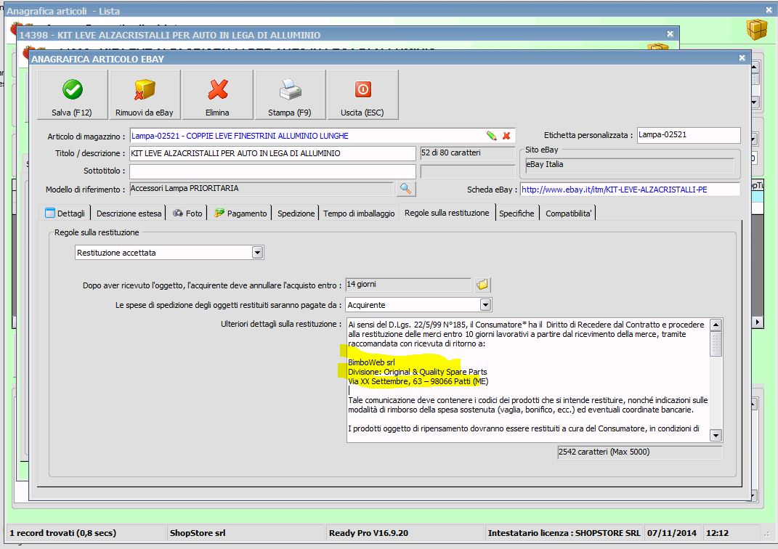778x549 pixels.
Task: Close the 14398 KIT LEVE article window
Action: point(670,33)
